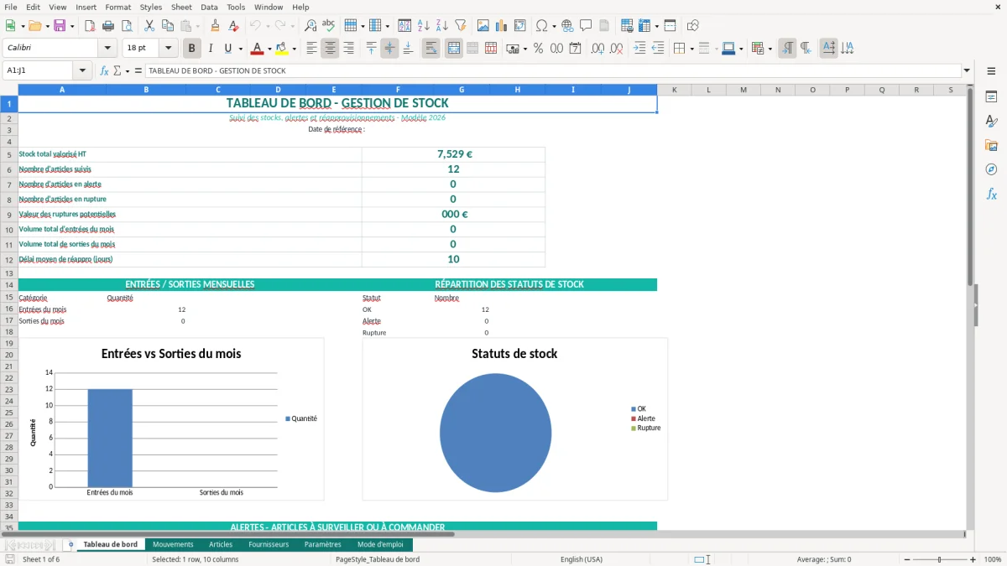1007x566 pixels.
Task: Apply the red font color swatch
Action: (258, 49)
